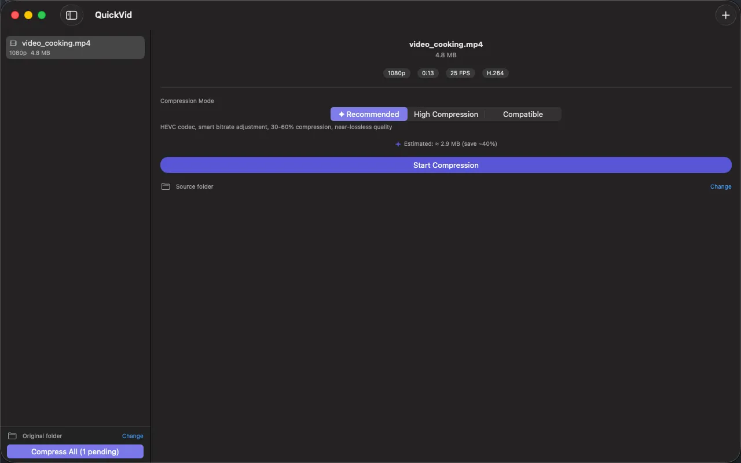741x463 pixels.
Task: Change the Source folder destination
Action: point(721,186)
